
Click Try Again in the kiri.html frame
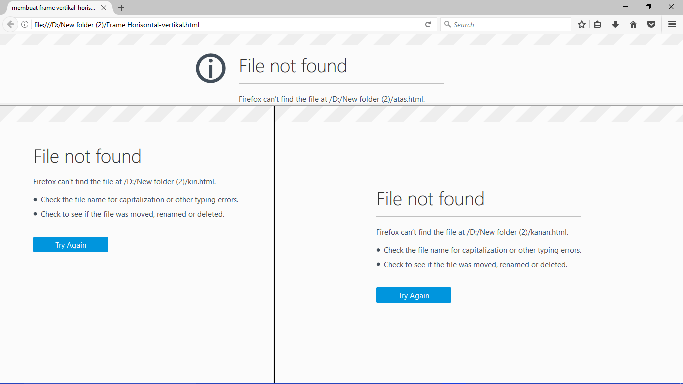coord(71,245)
